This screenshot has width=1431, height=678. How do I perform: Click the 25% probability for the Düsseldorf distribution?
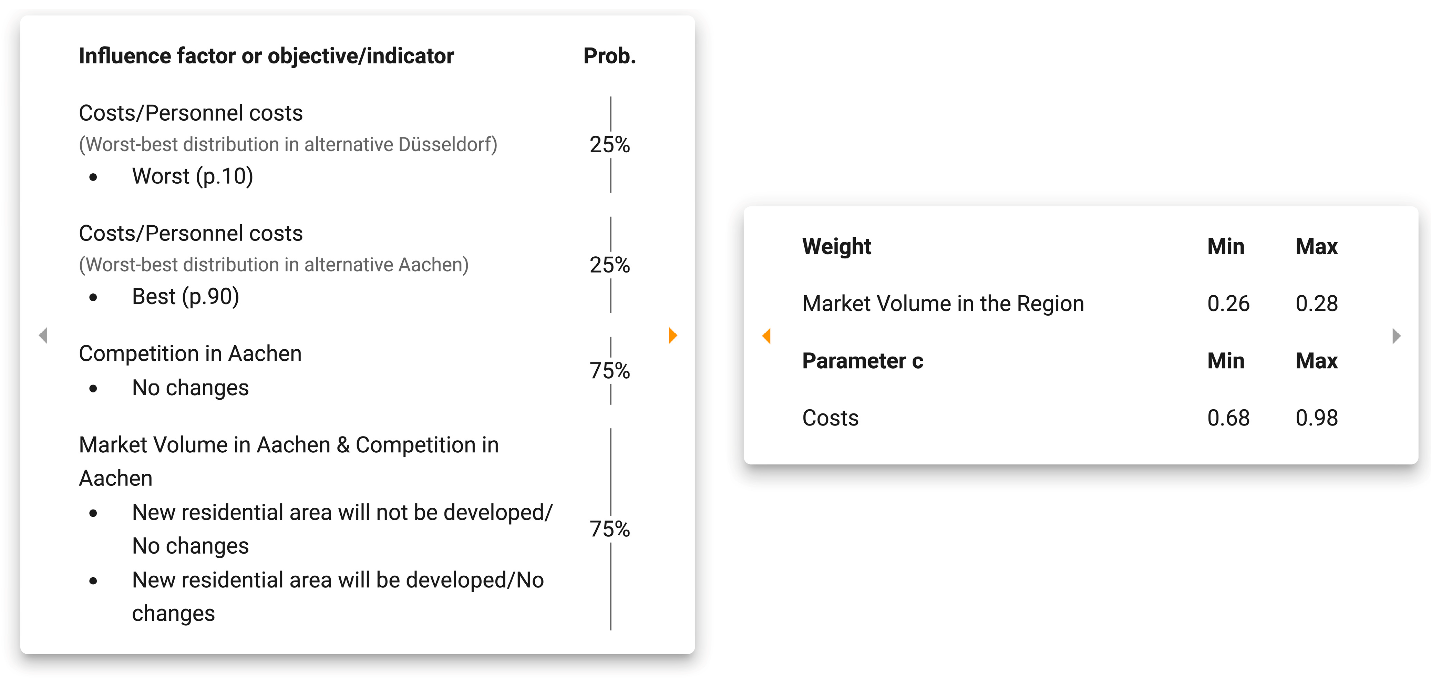tap(609, 144)
